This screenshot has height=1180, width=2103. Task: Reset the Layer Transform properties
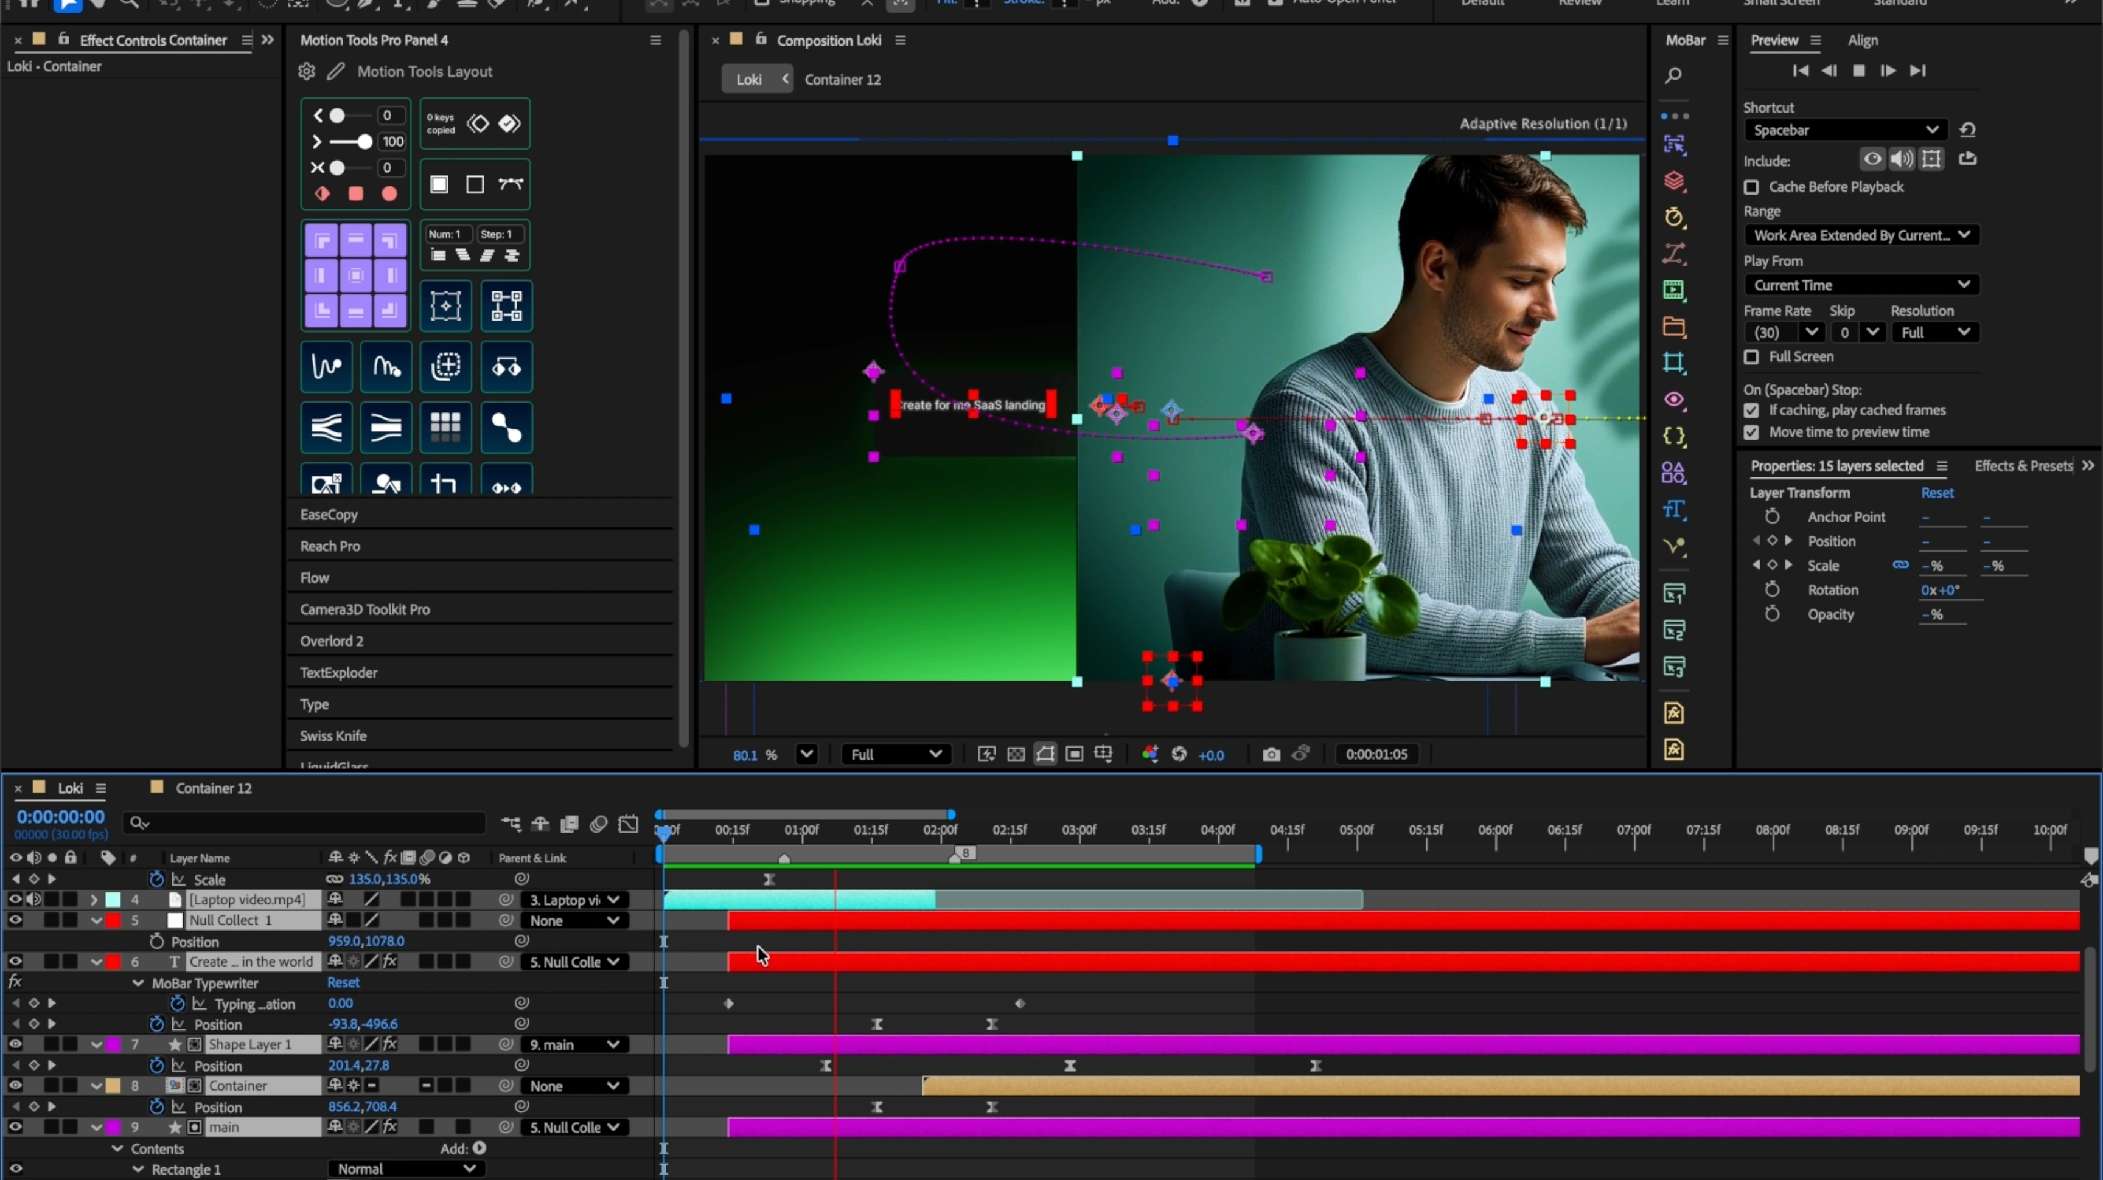click(1936, 493)
